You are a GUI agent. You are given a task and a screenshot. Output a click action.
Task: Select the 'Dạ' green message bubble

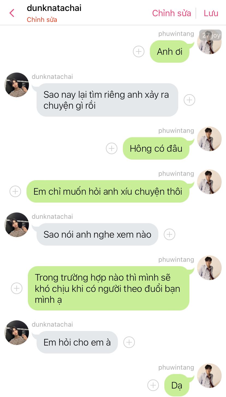click(177, 385)
